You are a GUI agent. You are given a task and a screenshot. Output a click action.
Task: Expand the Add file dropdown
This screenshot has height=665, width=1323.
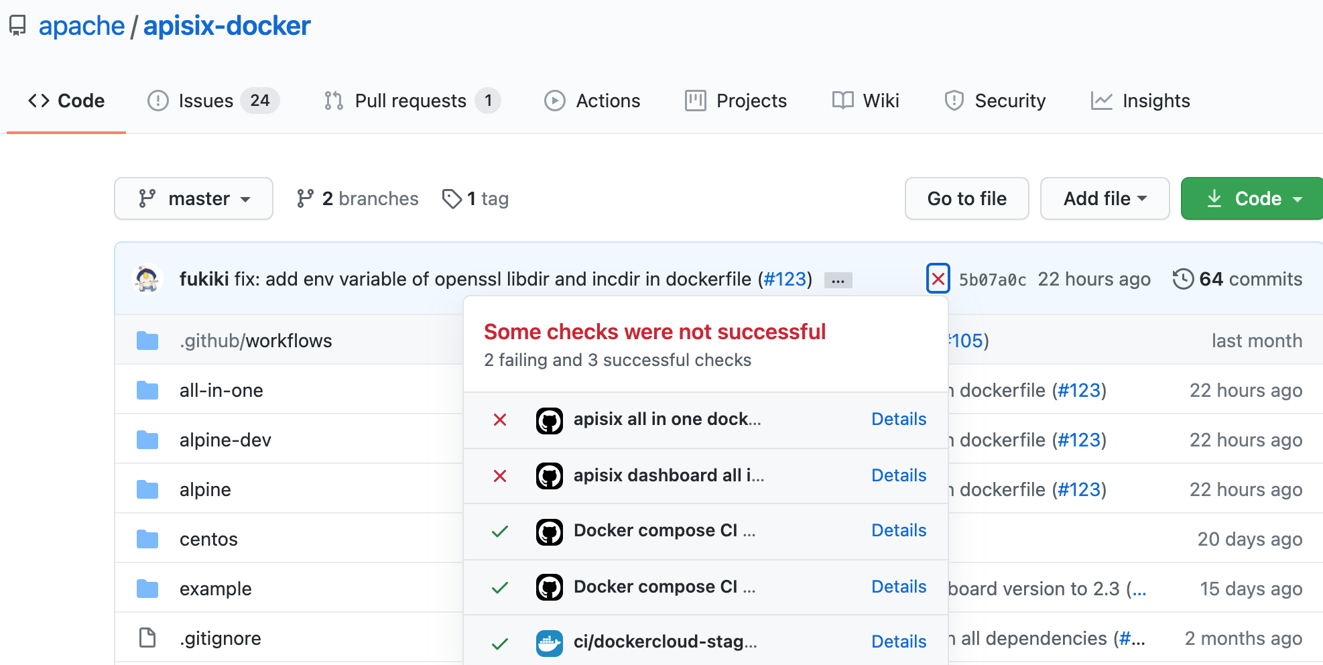pos(1105,198)
